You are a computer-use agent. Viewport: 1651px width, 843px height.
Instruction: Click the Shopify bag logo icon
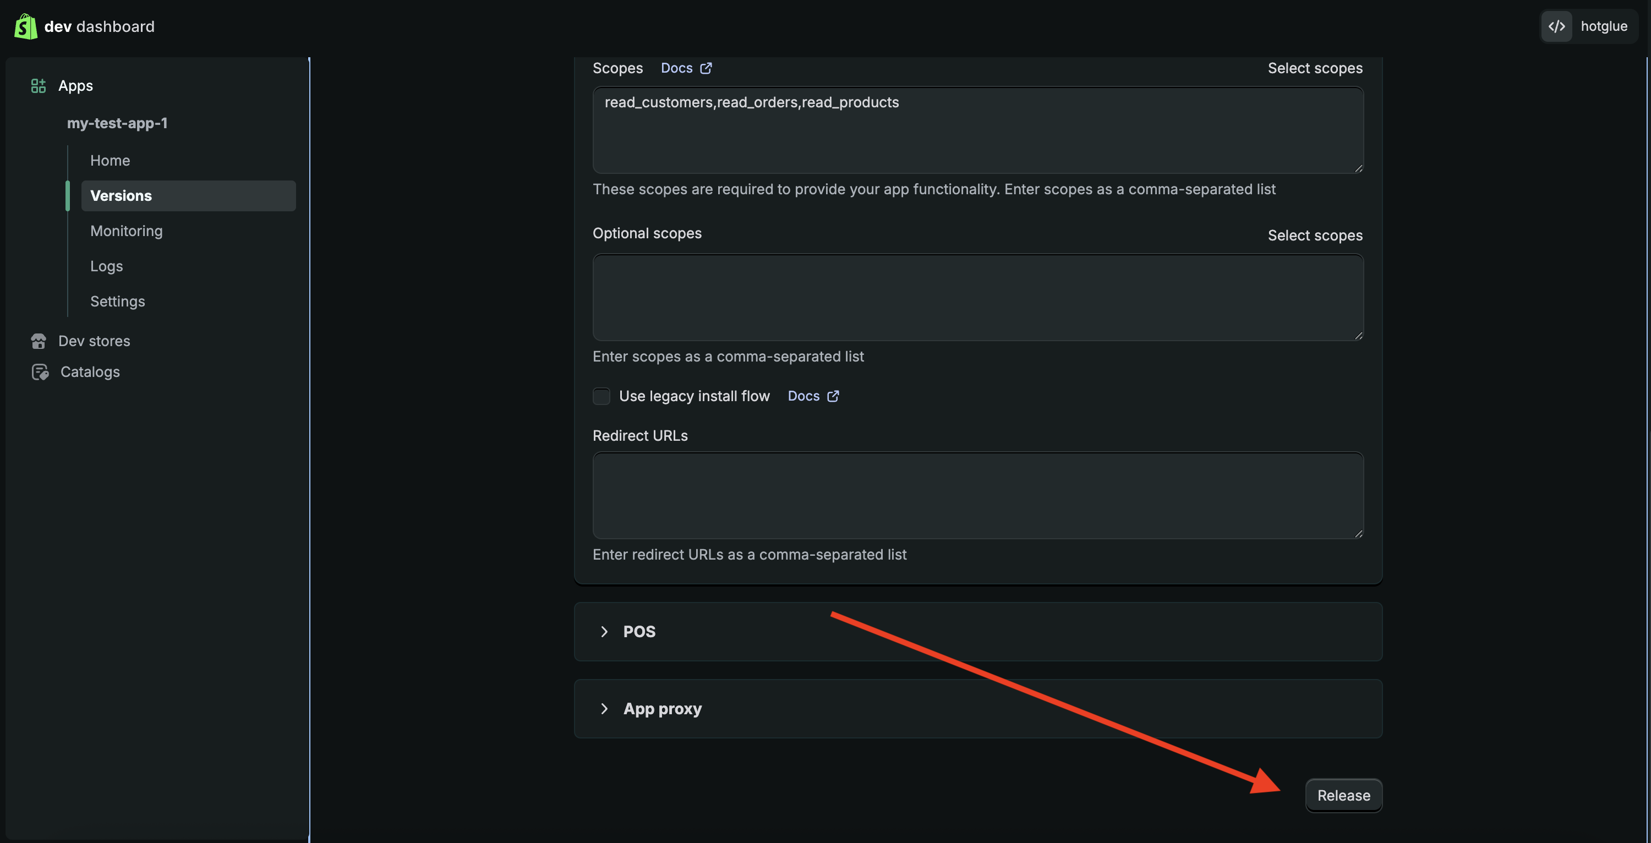coord(26,26)
